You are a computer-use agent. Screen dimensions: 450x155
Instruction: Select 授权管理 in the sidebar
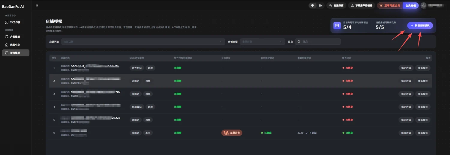tap(16, 53)
